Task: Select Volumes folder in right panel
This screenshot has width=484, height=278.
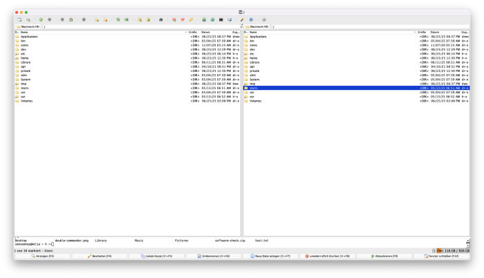Action: pos(357,101)
